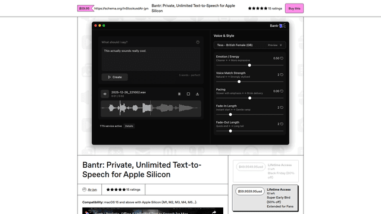Click the product title heading below the app image
Screen dimensions: 381x214
[142, 169]
